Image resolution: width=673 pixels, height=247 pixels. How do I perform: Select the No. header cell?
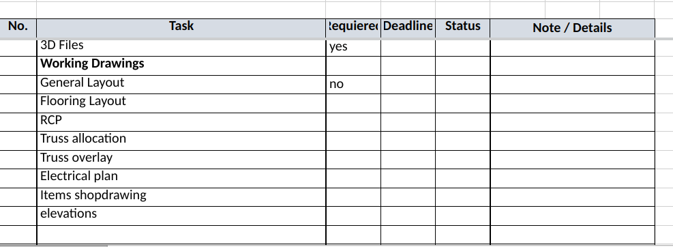(18, 28)
